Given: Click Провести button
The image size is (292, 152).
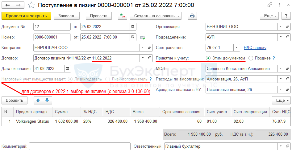Looking at the screenshot, I should click(x=99, y=16).
